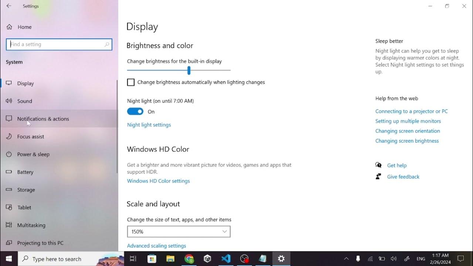The image size is (473, 266).
Task: Click the Give feedback link text
Action: pos(403,177)
